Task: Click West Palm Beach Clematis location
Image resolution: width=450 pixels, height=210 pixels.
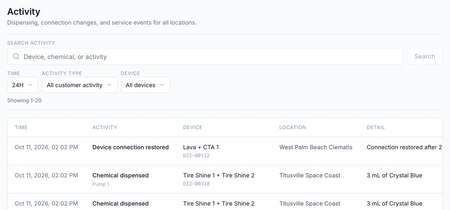Action: [316, 147]
